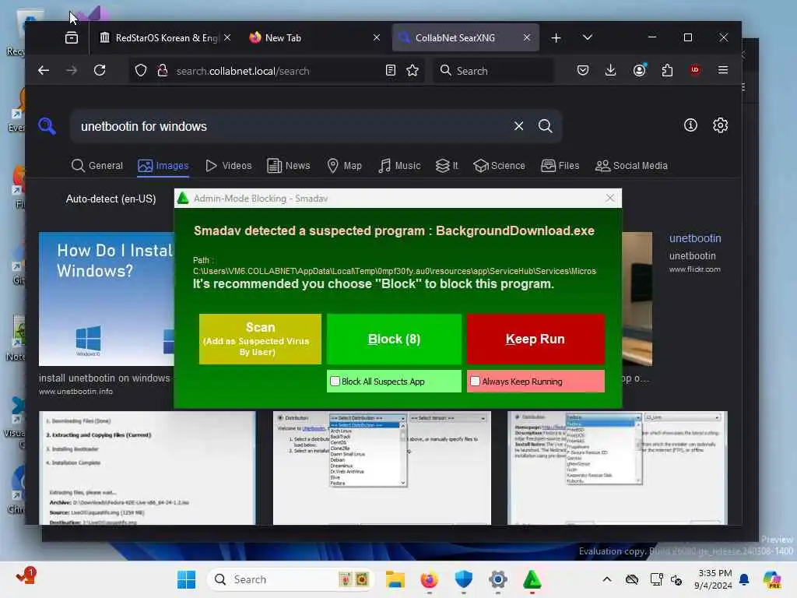Open the unetbootin flickr result link
This screenshot has width=797, height=598.
pos(695,238)
